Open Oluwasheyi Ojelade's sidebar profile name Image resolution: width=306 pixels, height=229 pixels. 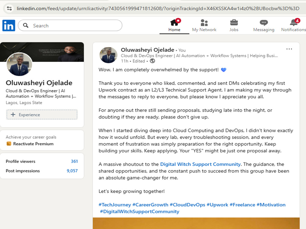pos(39,83)
